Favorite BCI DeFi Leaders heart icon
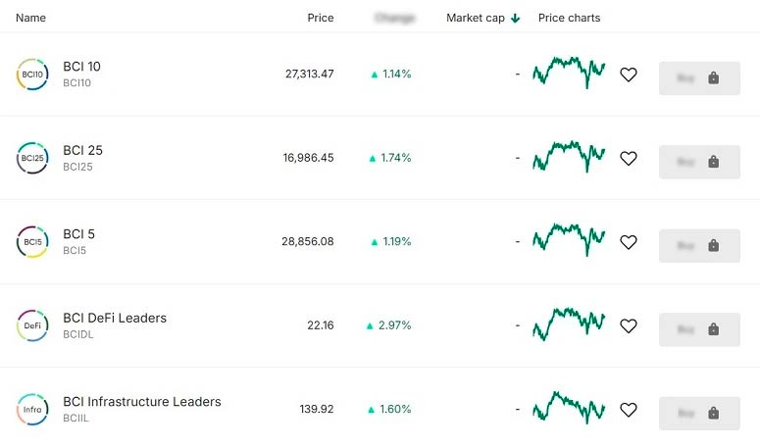The height and width of the screenshot is (448, 760). [629, 325]
